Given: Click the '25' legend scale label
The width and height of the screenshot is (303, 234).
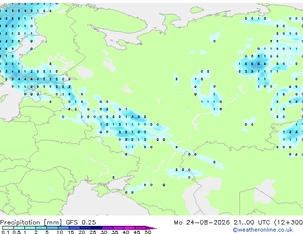Looking at the screenshot, I should point(93,232).
